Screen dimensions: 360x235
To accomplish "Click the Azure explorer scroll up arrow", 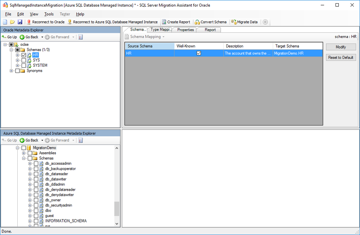I will [117, 148].
